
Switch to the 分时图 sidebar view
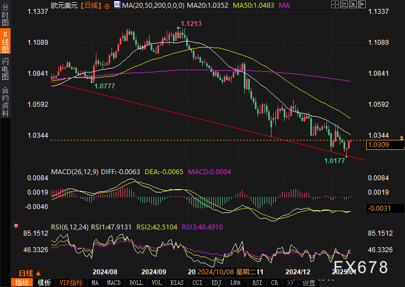[5, 15]
